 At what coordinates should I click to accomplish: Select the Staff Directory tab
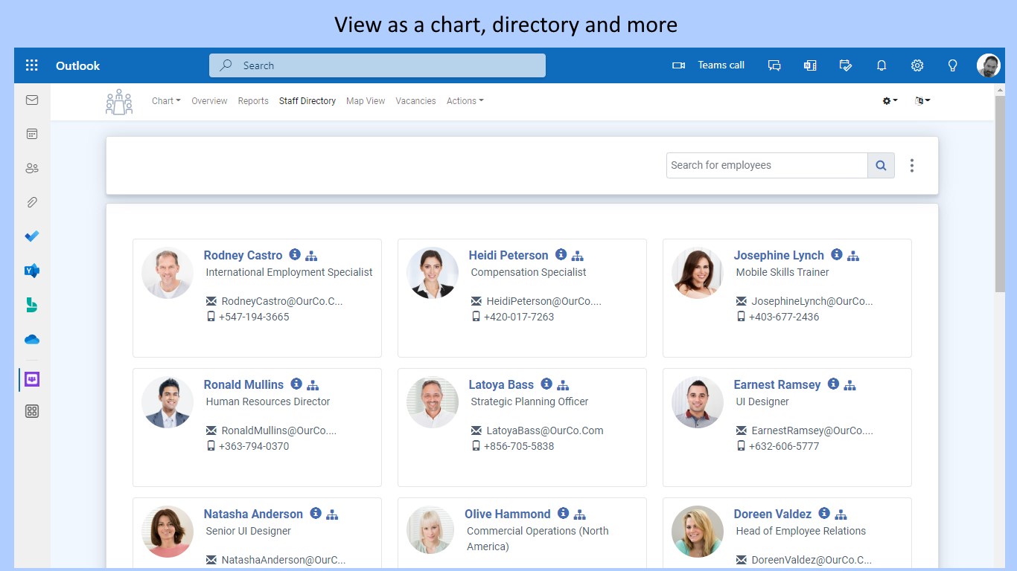[x=307, y=101]
